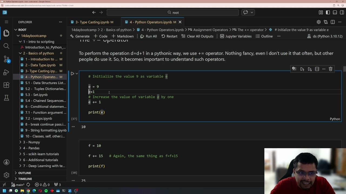Synchronize changes icon in status bar

(x=28, y=185)
